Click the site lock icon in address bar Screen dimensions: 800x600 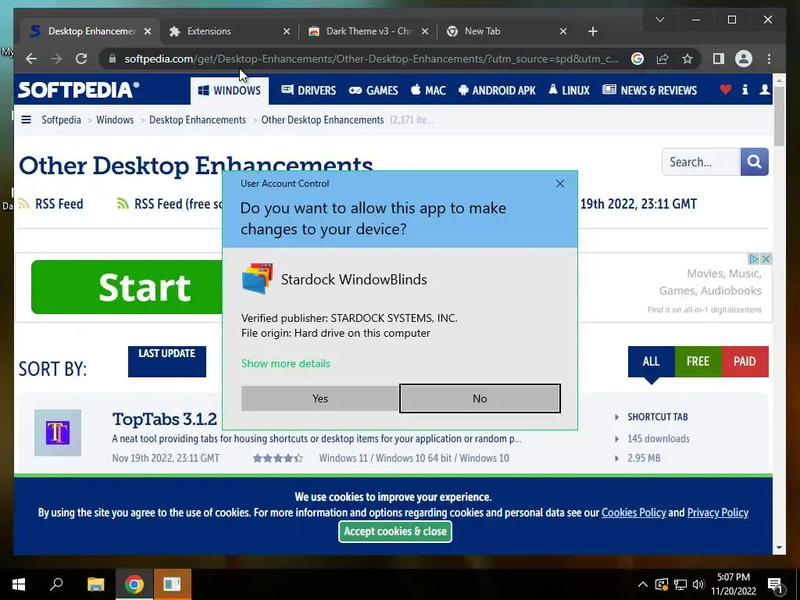coord(112,59)
